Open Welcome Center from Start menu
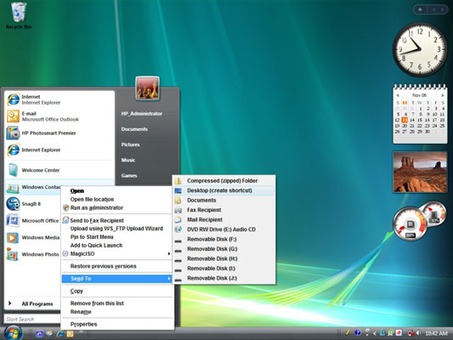Image resolution: width=453 pixels, height=340 pixels. point(59,170)
